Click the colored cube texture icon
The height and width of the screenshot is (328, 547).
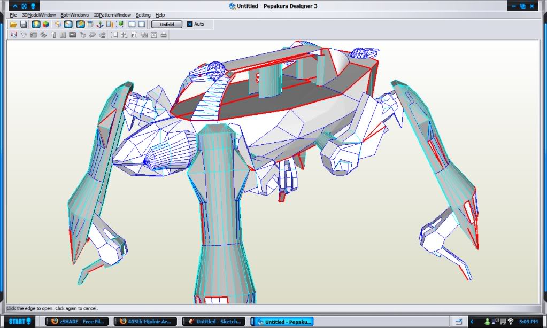tap(45, 25)
